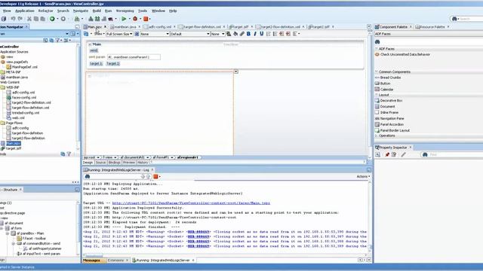
Task: Click the Target 2 button in design view
Action: point(112,63)
